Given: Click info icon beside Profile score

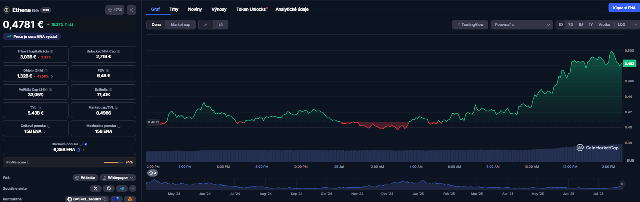Looking at the screenshot, I should click(29, 162).
